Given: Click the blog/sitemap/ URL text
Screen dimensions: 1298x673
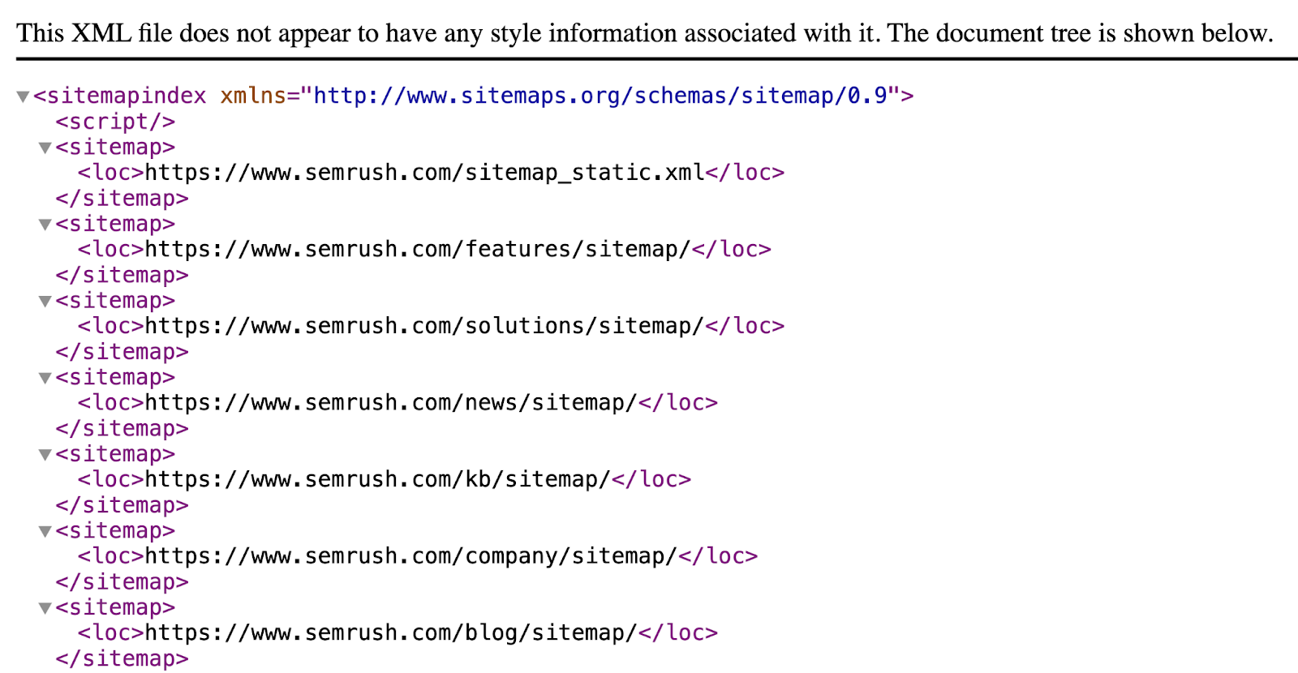Looking at the screenshot, I should click(x=390, y=633).
